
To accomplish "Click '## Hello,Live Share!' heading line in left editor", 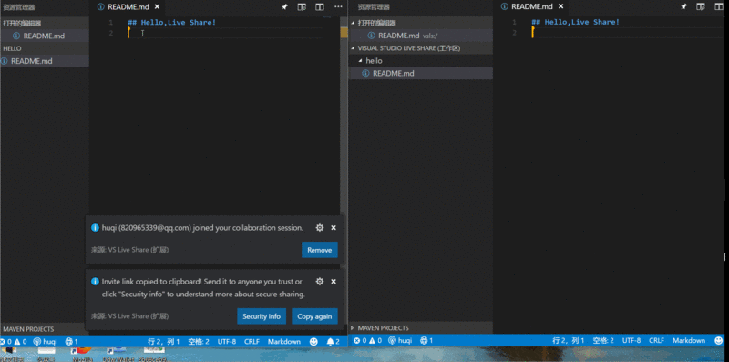I will 172,22.
